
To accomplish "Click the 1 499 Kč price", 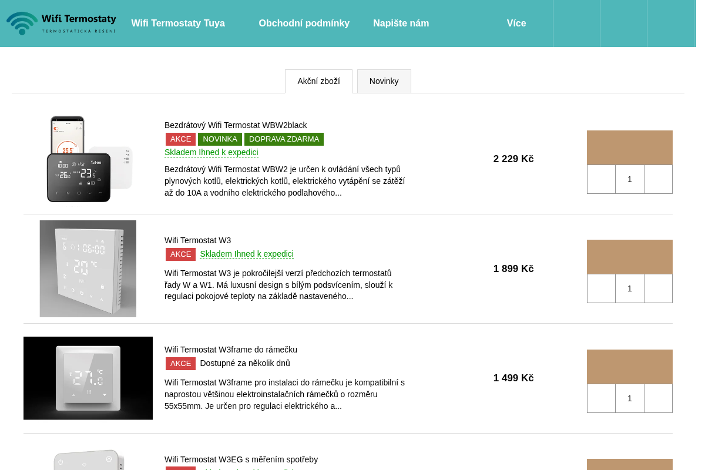I will tap(513, 378).
